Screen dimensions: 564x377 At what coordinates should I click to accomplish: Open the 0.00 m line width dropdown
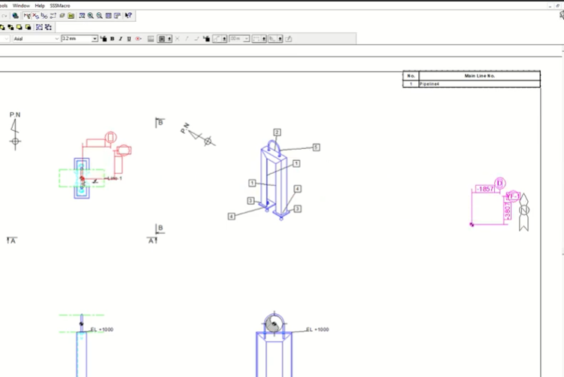point(247,38)
